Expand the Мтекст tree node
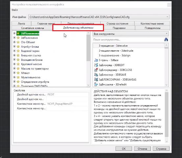The height and width of the screenshot is (158, 182). tap(14, 73)
